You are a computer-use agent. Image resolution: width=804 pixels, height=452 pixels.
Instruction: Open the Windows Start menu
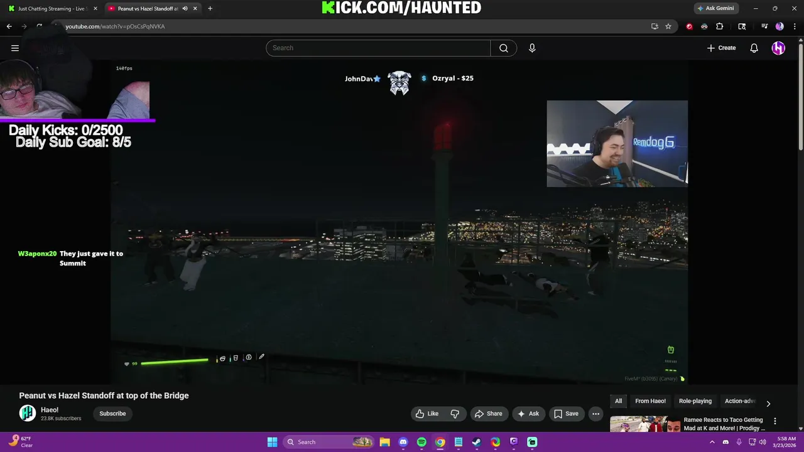[272, 442]
